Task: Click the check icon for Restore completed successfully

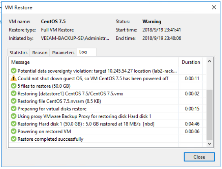Action: click(14, 139)
